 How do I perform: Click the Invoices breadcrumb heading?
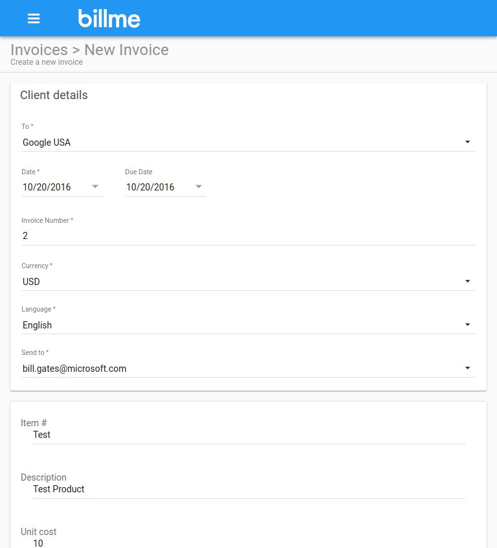pos(39,50)
